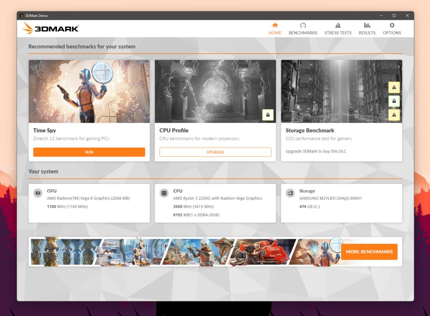This screenshot has width=430, height=316.
Task: Click the Storage drive icon in Your system
Action: [290, 193]
